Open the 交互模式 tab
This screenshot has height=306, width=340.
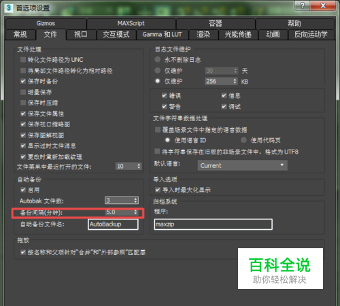(116, 35)
